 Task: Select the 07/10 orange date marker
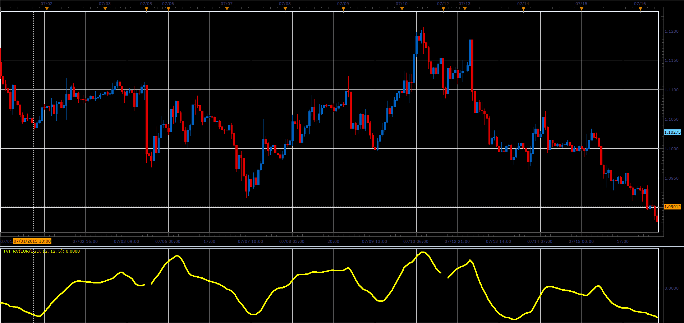(x=402, y=9)
